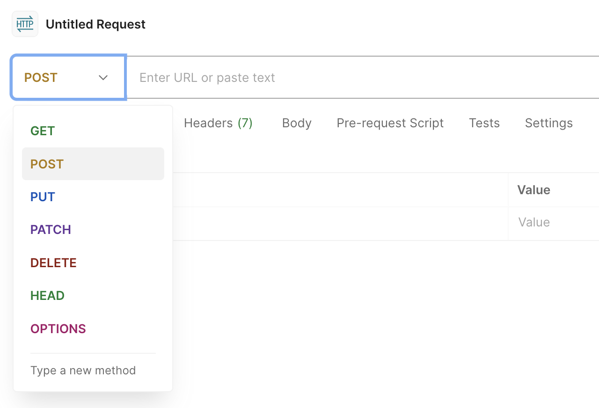Open the Headers tab
Screen dimensions: 599x408
(218, 123)
